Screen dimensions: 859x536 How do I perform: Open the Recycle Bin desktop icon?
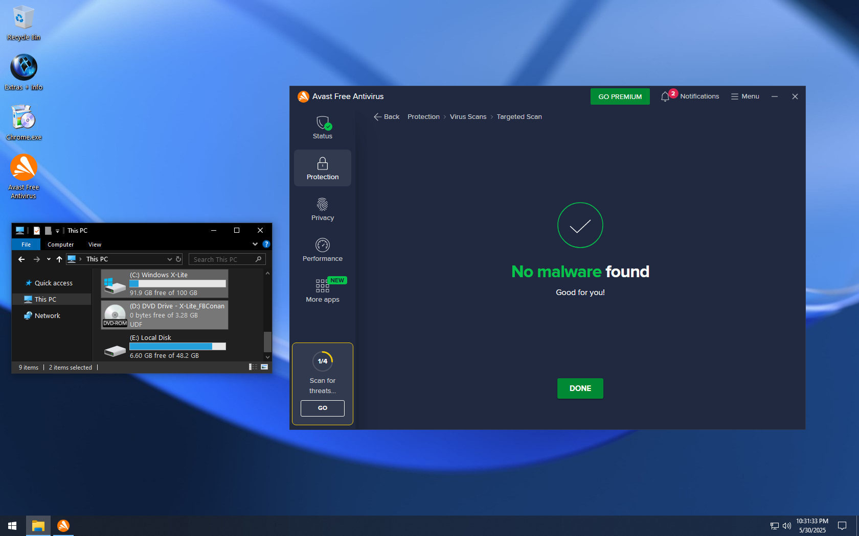24,23
